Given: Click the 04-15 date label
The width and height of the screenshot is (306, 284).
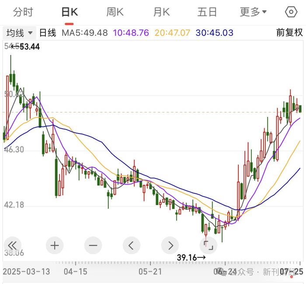Looking at the screenshot, I should [x=76, y=271].
